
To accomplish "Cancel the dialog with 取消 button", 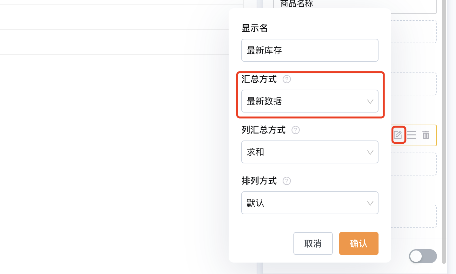I will point(313,243).
